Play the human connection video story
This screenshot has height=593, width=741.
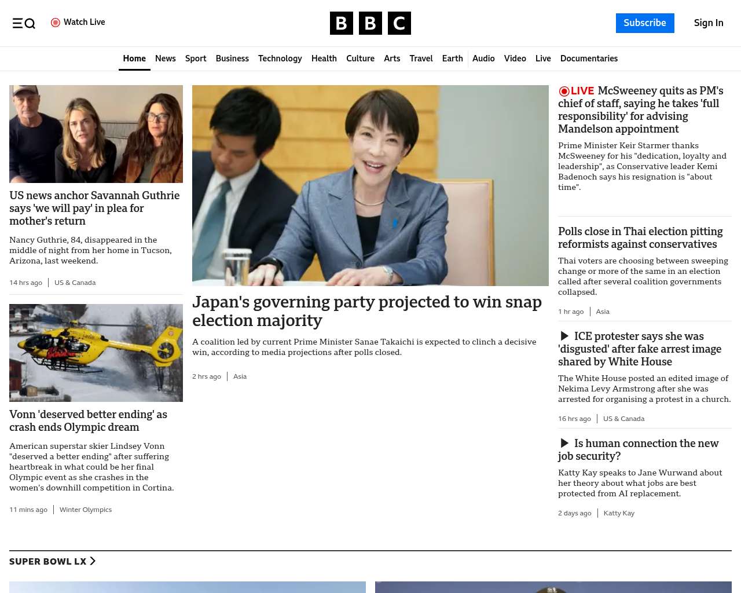point(564,444)
